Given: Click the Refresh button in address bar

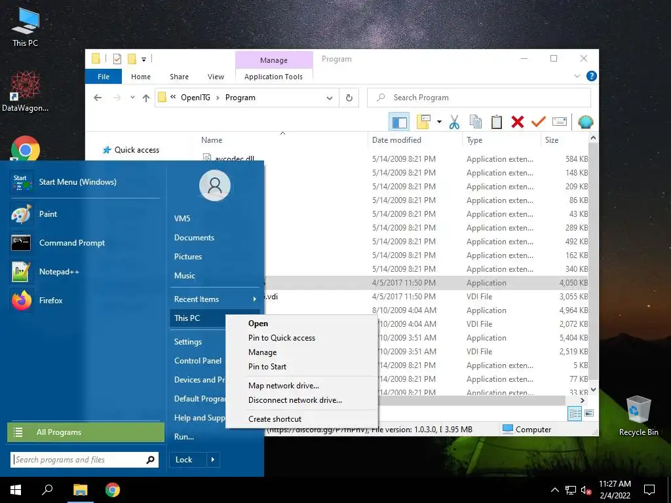Looking at the screenshot, I should 349,98.
